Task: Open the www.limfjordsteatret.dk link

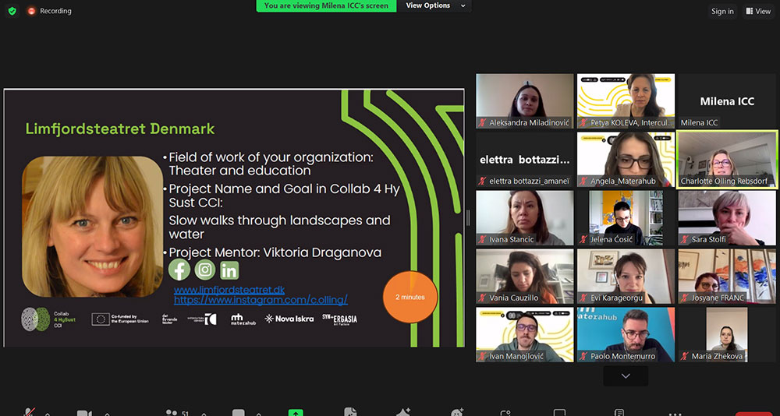Action: 229,290
